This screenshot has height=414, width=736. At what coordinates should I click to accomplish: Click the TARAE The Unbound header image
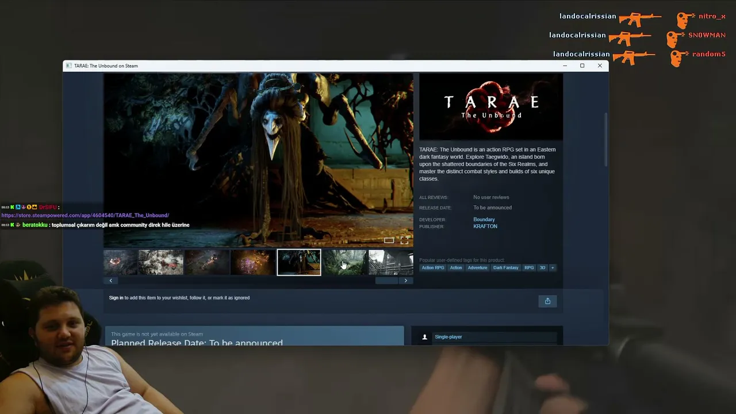click(491, 106)
